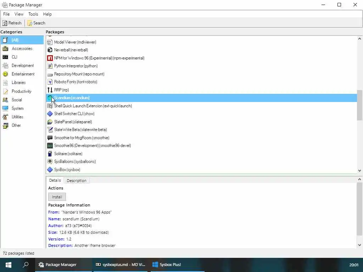
Task: Click the Neverball package icon
Action: tap(50, 50)
